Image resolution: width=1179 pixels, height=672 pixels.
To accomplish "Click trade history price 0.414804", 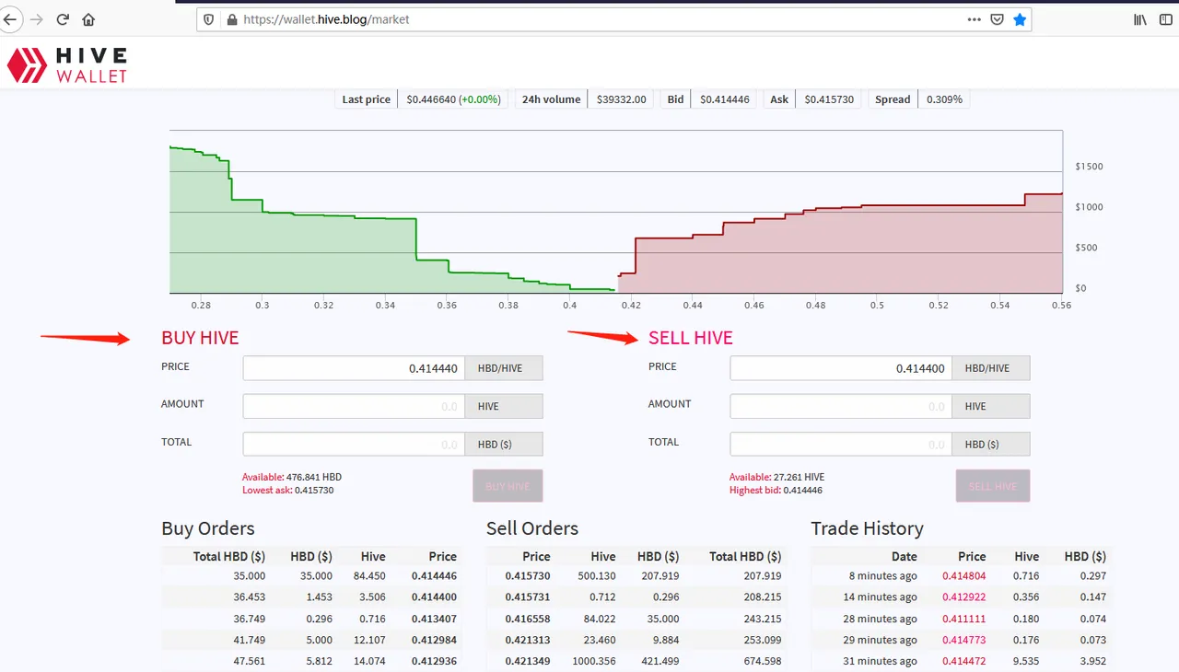I will tap(964, 576).
